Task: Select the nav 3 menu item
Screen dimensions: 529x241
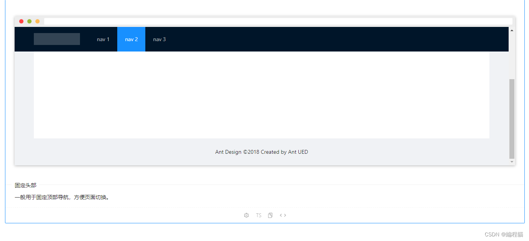Action: 159,39
